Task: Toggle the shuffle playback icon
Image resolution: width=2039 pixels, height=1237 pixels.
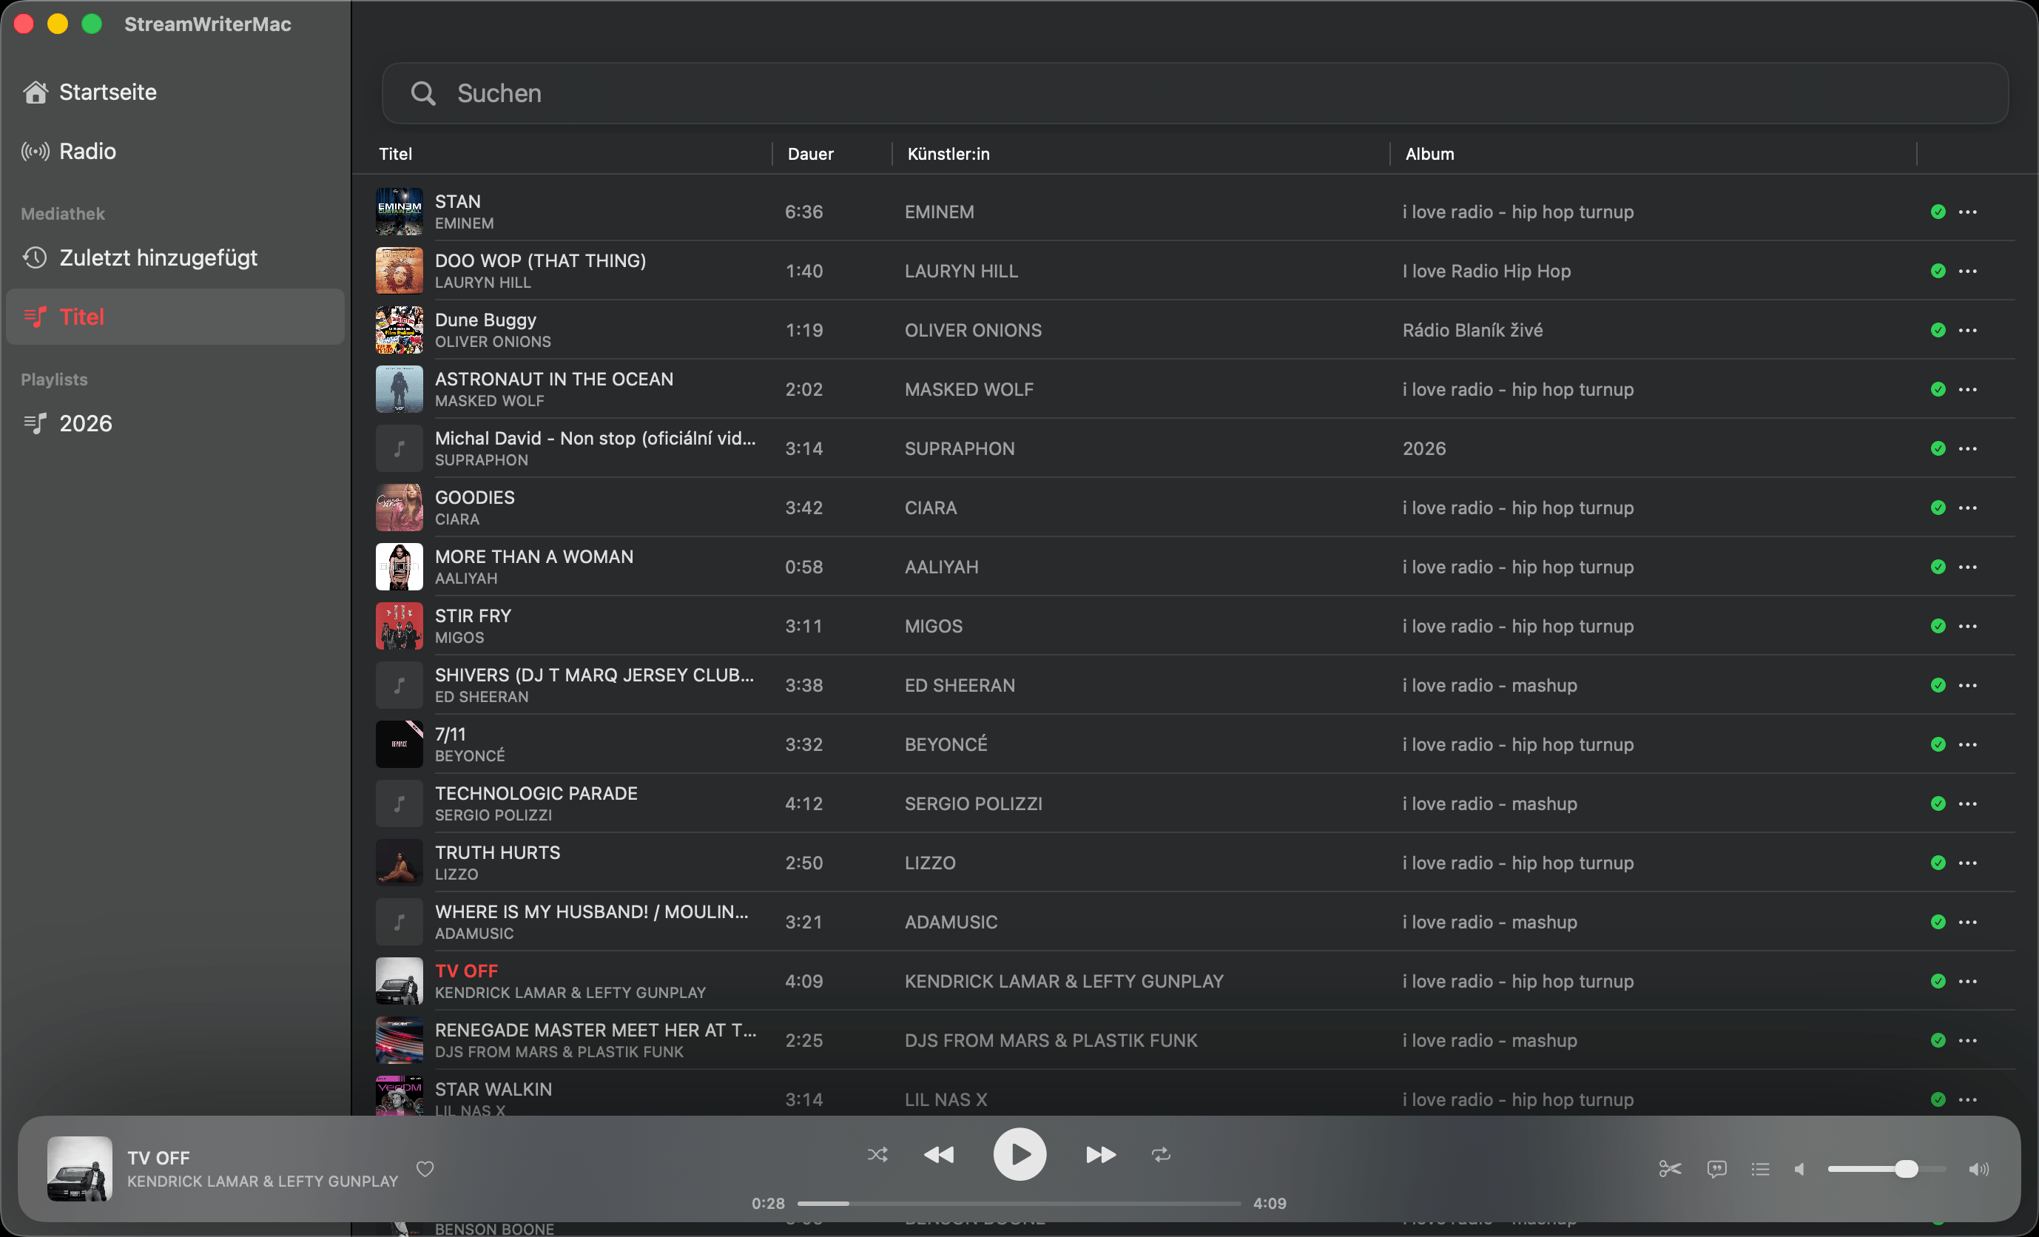Action: coord(877,1154)
